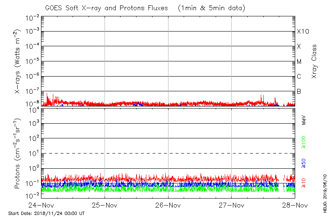328x217 pixels.
Task: Click the red ≥10 MeV legend label
Action: click(304, 183)
